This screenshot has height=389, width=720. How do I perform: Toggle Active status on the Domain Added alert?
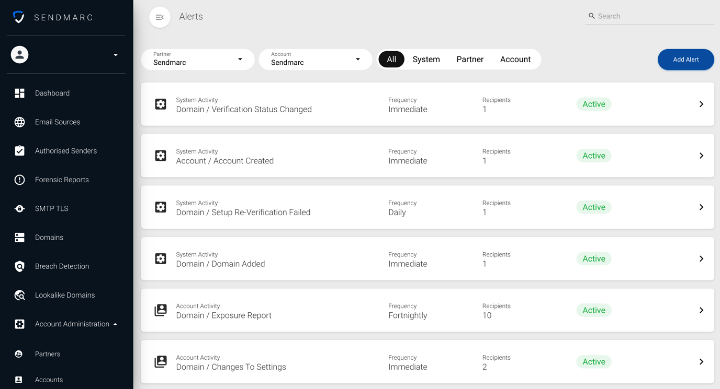coord(593,258)
